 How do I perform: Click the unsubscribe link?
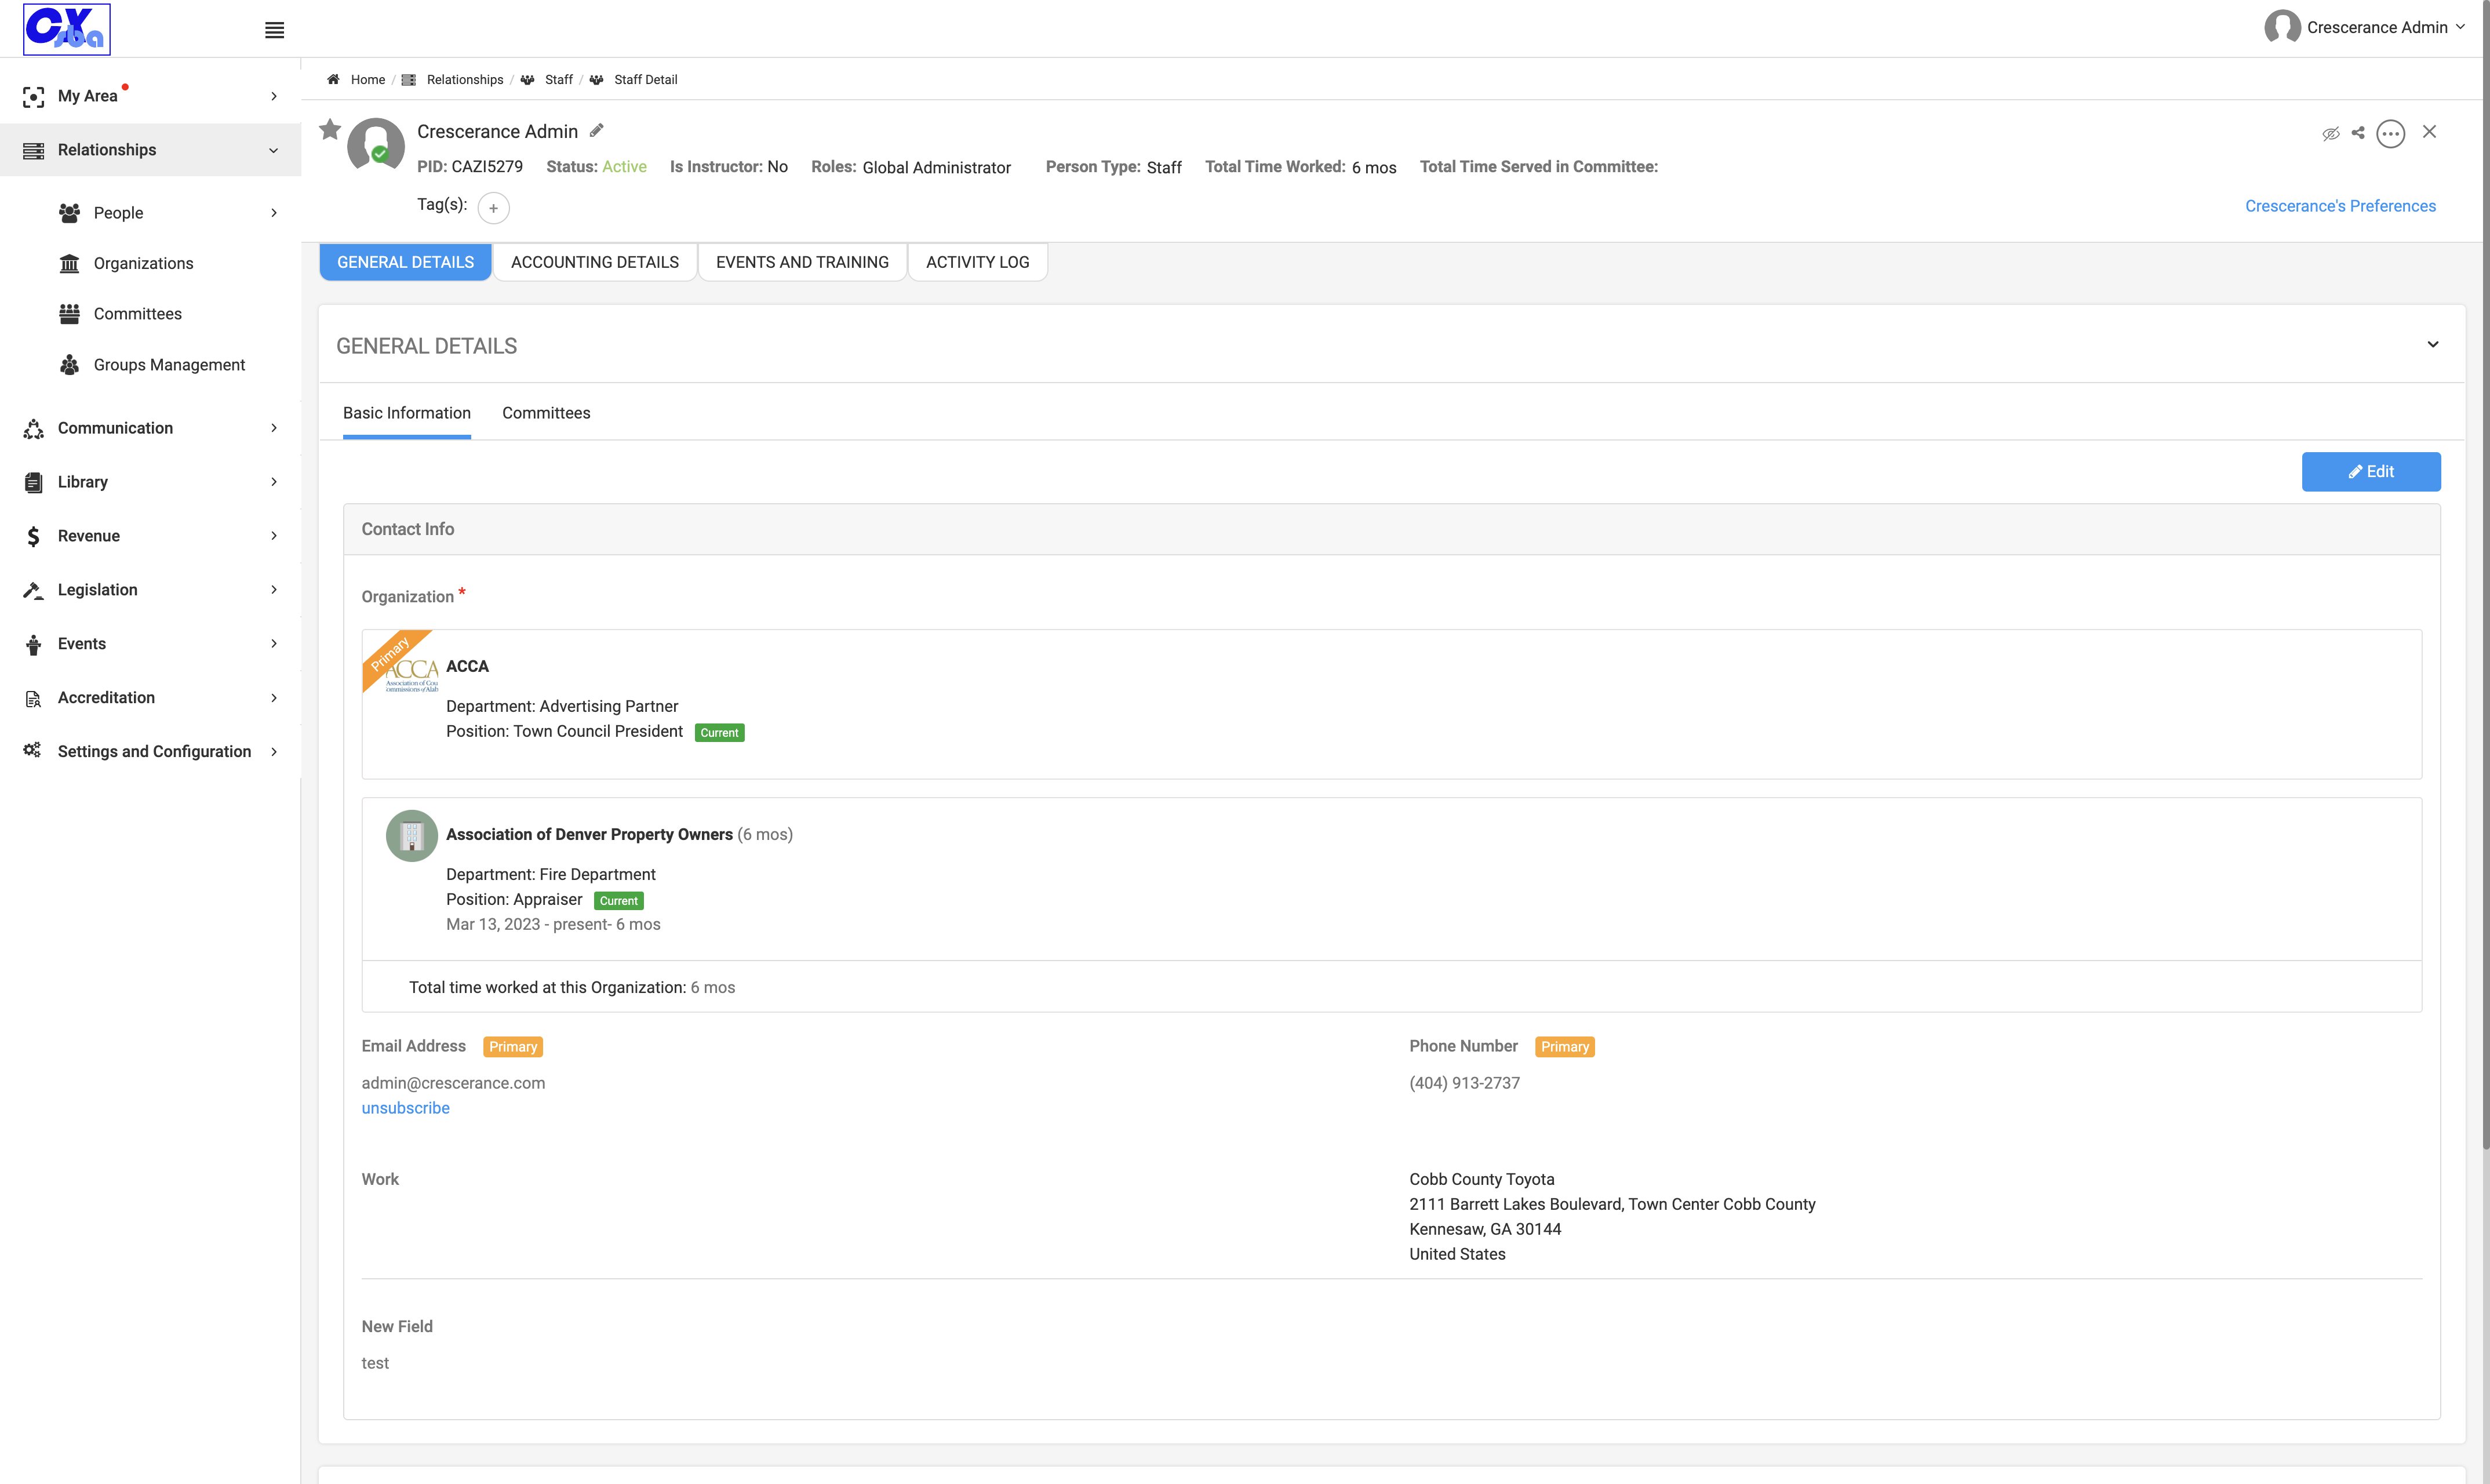405,1108
